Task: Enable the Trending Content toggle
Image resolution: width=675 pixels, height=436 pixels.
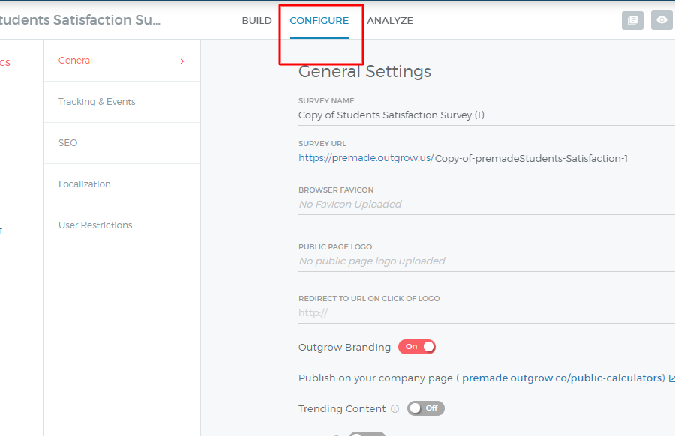Action: [425, 408]
